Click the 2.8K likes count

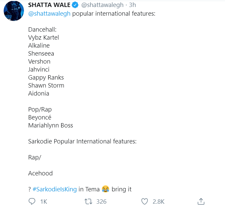(158, 201)
